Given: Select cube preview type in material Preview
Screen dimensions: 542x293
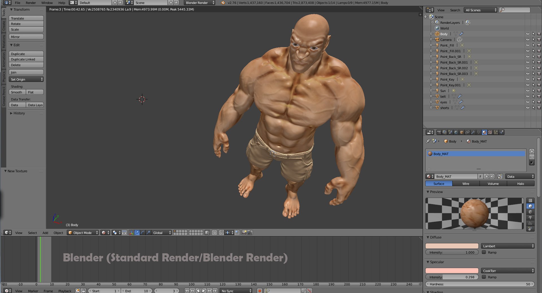Looking at the screenshot, I should 530,212.
